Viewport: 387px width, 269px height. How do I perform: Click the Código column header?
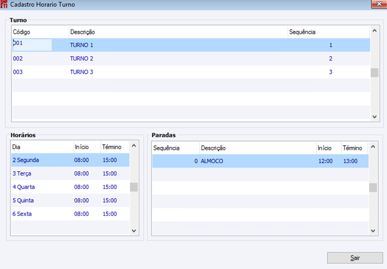tap(40, 32)
